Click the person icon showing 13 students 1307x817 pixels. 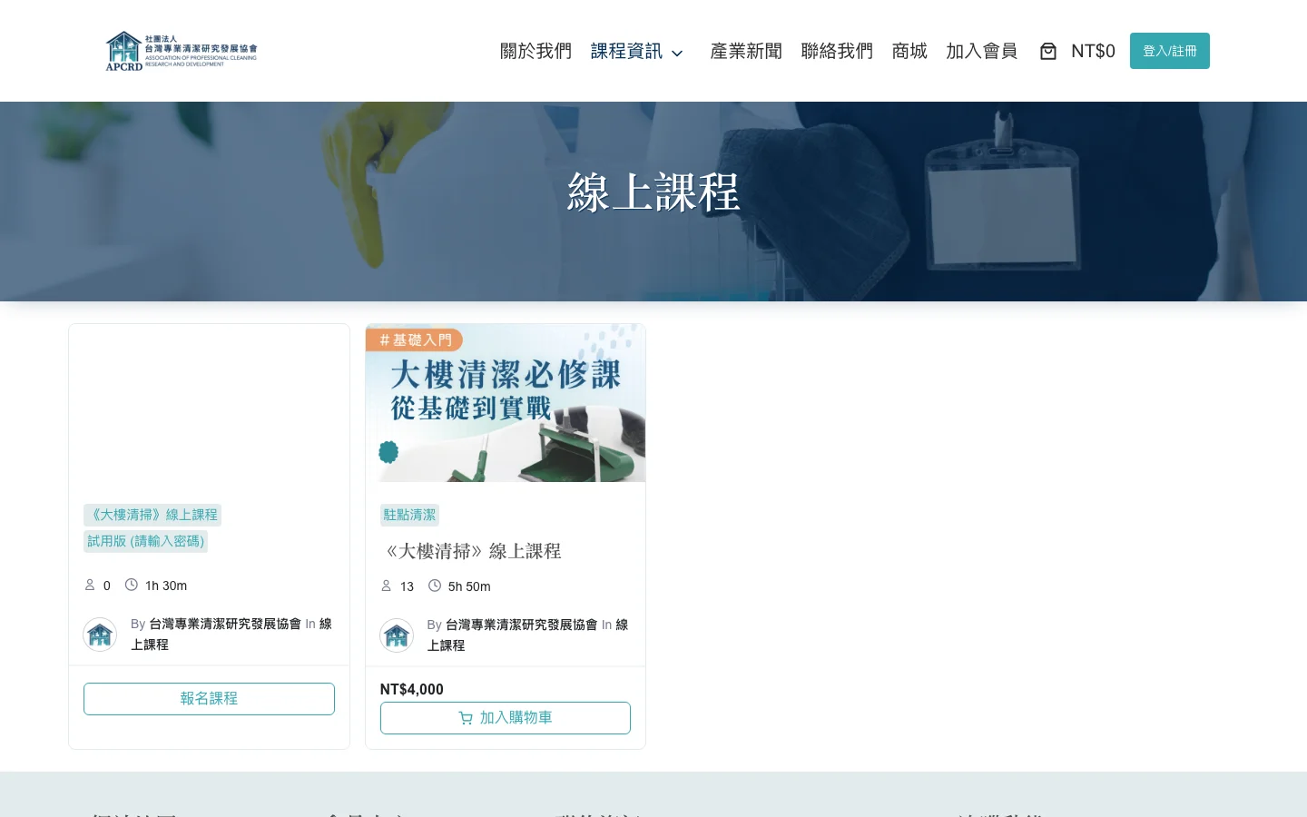click(386, 586)
